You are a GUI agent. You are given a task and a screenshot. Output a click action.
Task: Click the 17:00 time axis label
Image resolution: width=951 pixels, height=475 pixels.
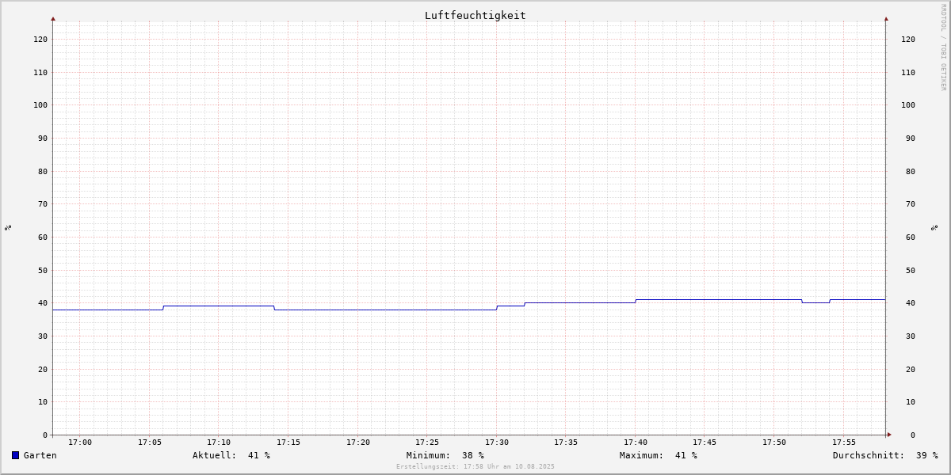(x=80, y=443)
